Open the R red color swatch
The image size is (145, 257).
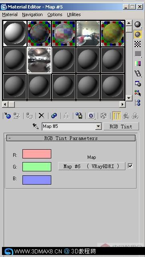tap(37, 154)
